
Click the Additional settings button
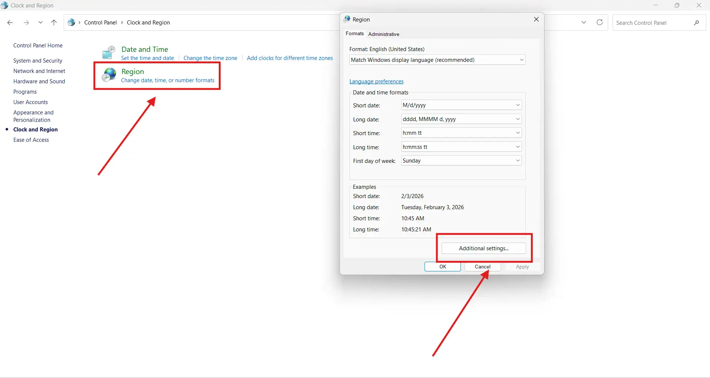pos(483,248)
